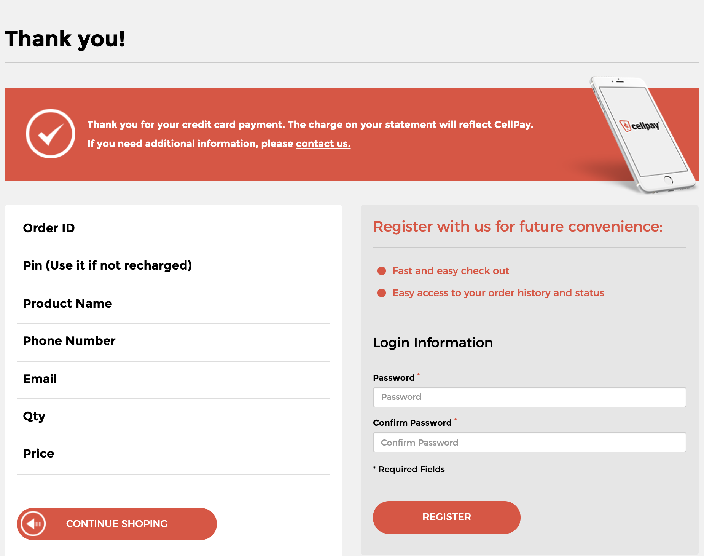Click red bullet beside Fast and easy check out

tap(382, 271)
